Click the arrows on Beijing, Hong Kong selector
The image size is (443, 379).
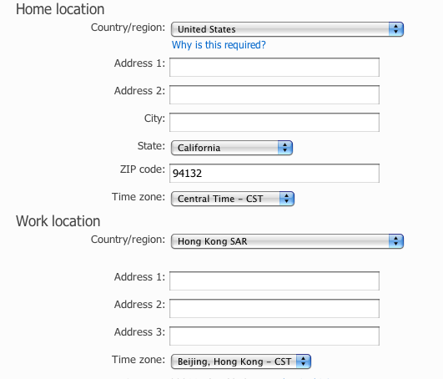(x=304, y=361)
